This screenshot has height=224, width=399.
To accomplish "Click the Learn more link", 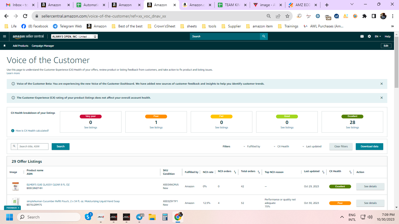I will (13, 73).
